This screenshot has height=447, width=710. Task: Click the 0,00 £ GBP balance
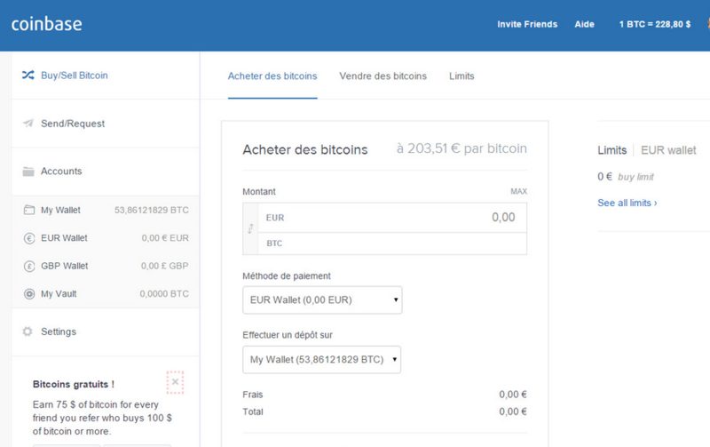(x=164, y=266)
